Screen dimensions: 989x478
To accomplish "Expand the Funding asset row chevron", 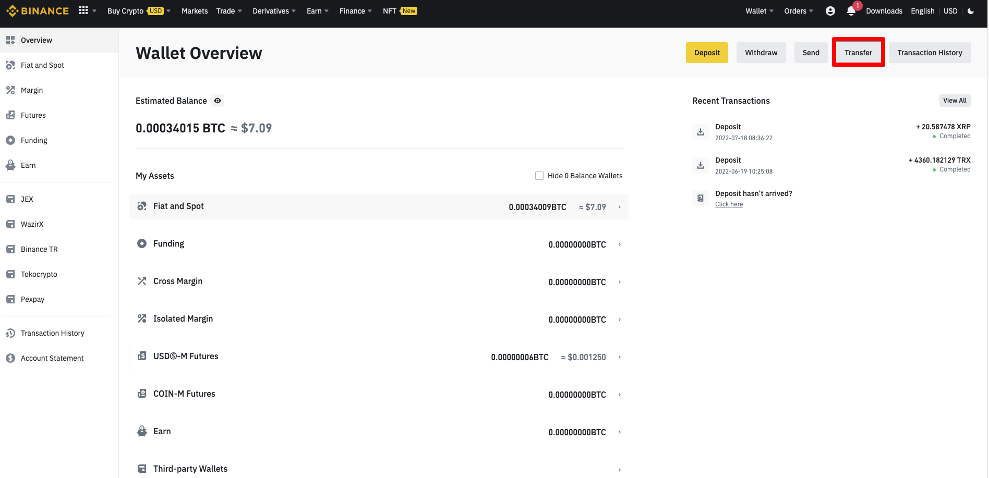I will pos(620,244).
